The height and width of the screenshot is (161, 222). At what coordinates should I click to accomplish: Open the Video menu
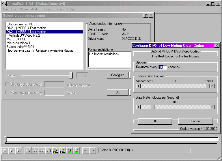click(x=24, y=9)
